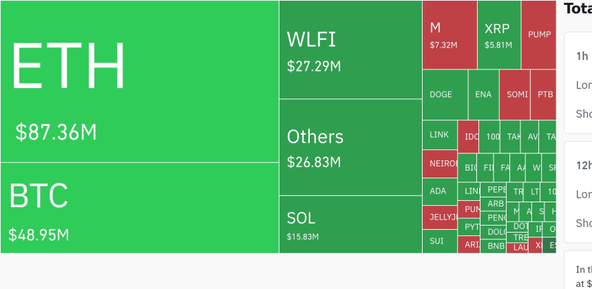The height and width of the screenshot is (289, 592).
Task: Open the XRP $5.81M tile
Action: click(x=498, y=34)
